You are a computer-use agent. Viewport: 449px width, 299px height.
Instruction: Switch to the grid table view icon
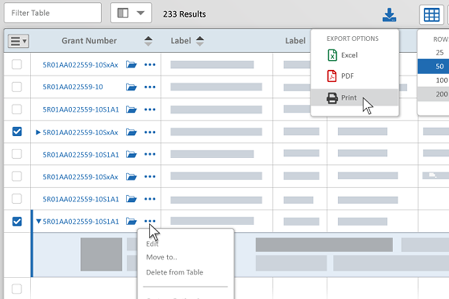click(431, 15)
